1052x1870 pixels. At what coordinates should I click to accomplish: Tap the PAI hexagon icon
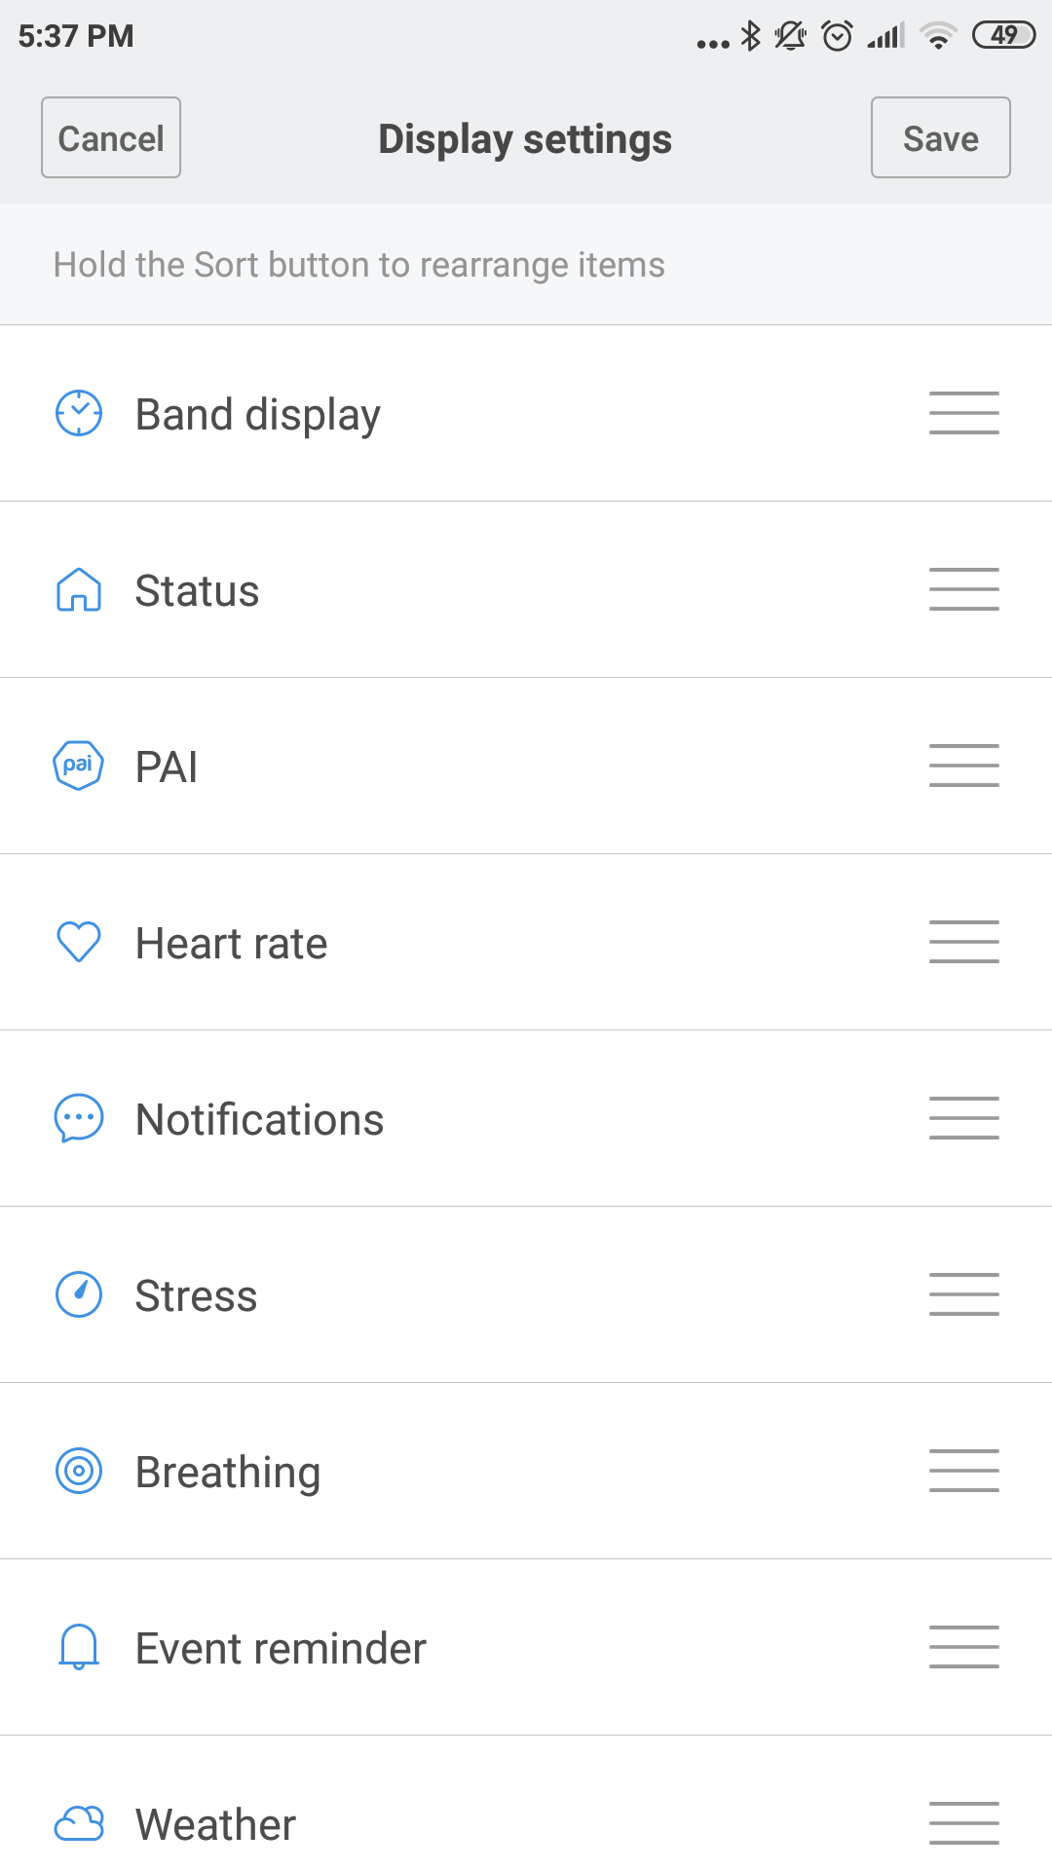[78, 766]
